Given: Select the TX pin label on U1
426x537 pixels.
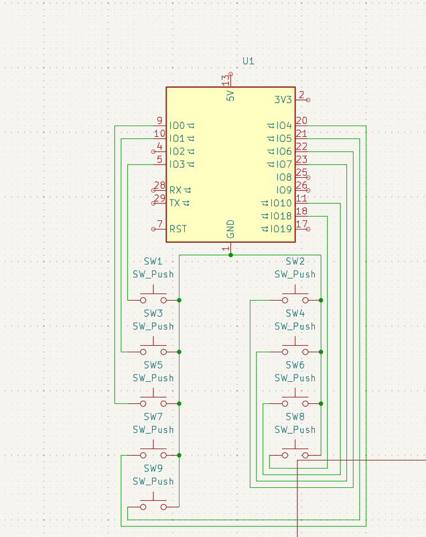Looking at the screenshot, I should tap(175, 203).
